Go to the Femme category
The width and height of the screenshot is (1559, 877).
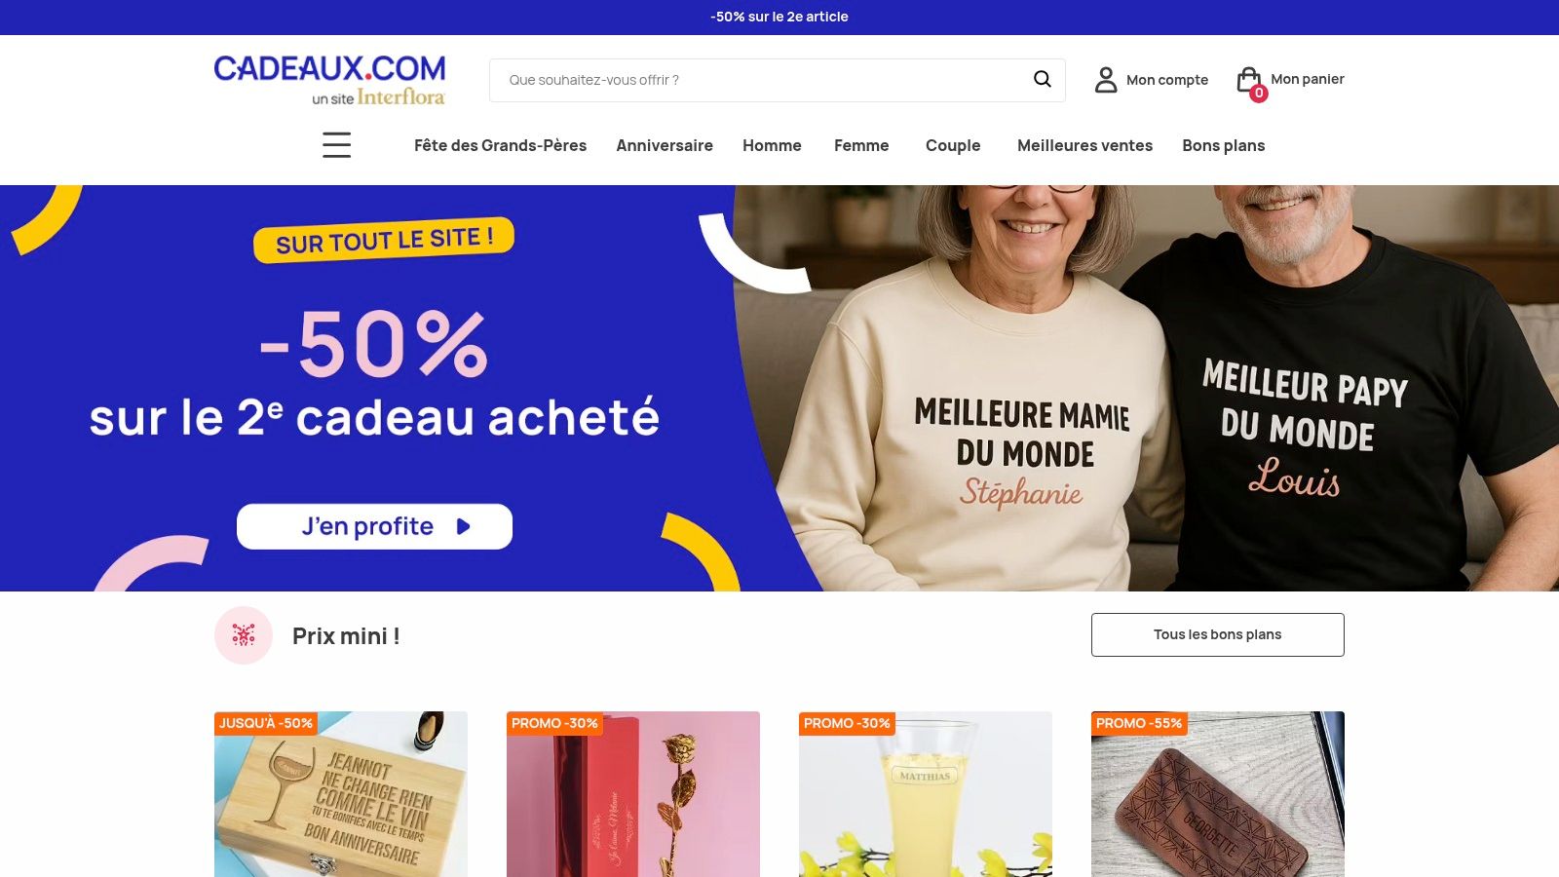(861, 145)
